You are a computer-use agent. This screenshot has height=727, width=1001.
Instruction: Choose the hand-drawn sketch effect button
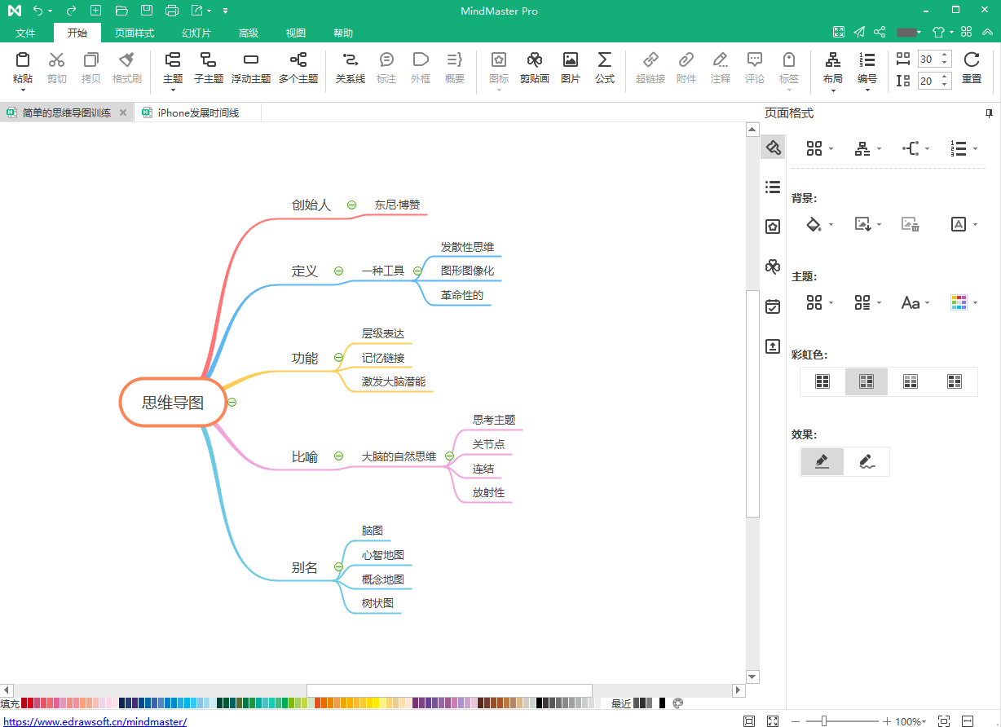867,461
